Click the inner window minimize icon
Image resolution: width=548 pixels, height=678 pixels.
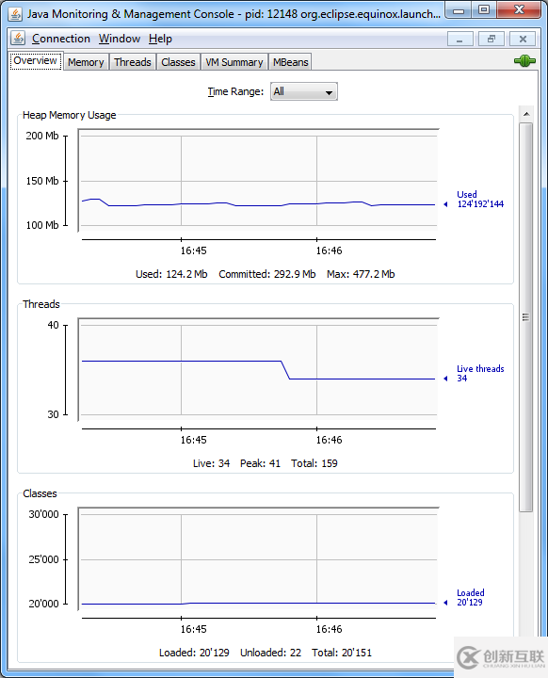(459, 39)
